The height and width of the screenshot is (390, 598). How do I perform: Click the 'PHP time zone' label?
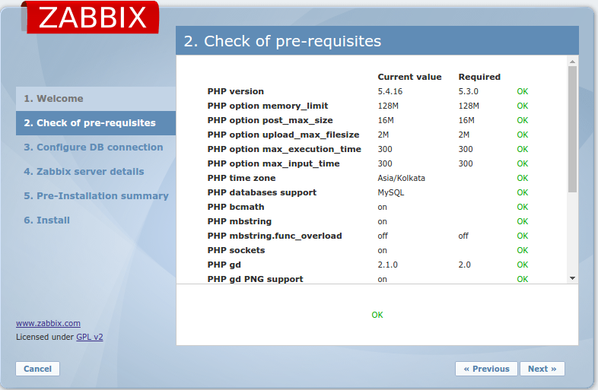241,178
